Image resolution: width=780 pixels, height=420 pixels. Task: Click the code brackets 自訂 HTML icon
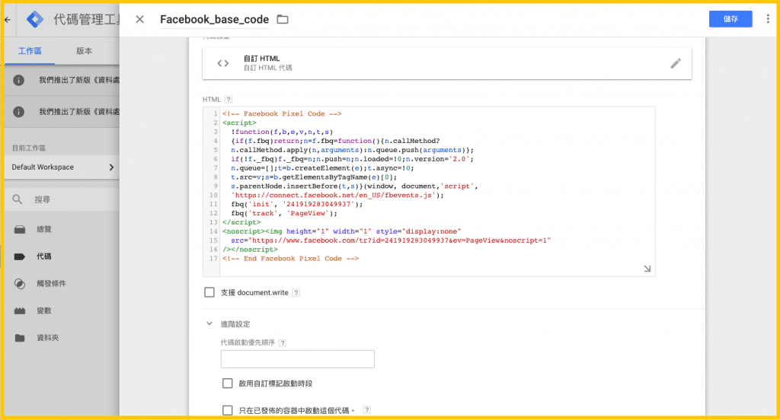[x=223, y=63]
